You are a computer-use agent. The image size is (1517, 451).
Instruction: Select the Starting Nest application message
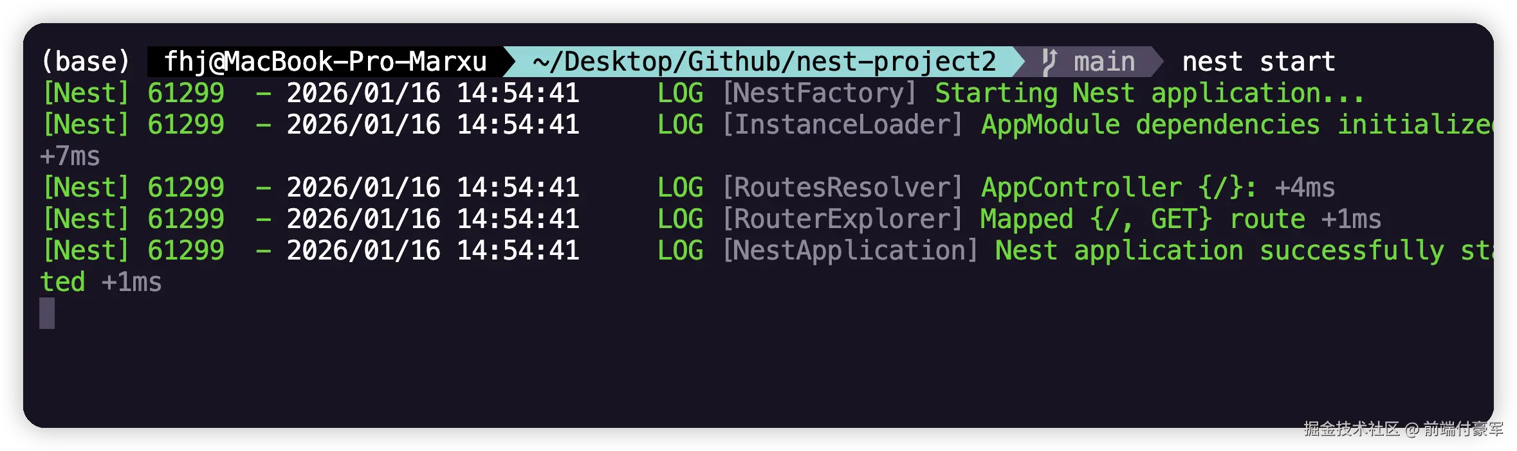coord(1149,93)
